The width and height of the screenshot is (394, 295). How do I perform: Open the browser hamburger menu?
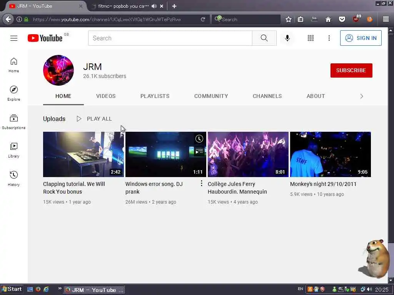coord(386,19)
